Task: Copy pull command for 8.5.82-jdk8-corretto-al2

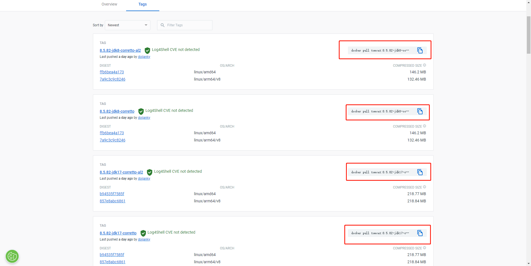Action: [x=420, y=50]
